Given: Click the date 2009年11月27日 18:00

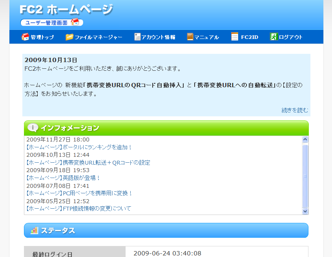Looking at the screenshot, I should pos(58,140).
